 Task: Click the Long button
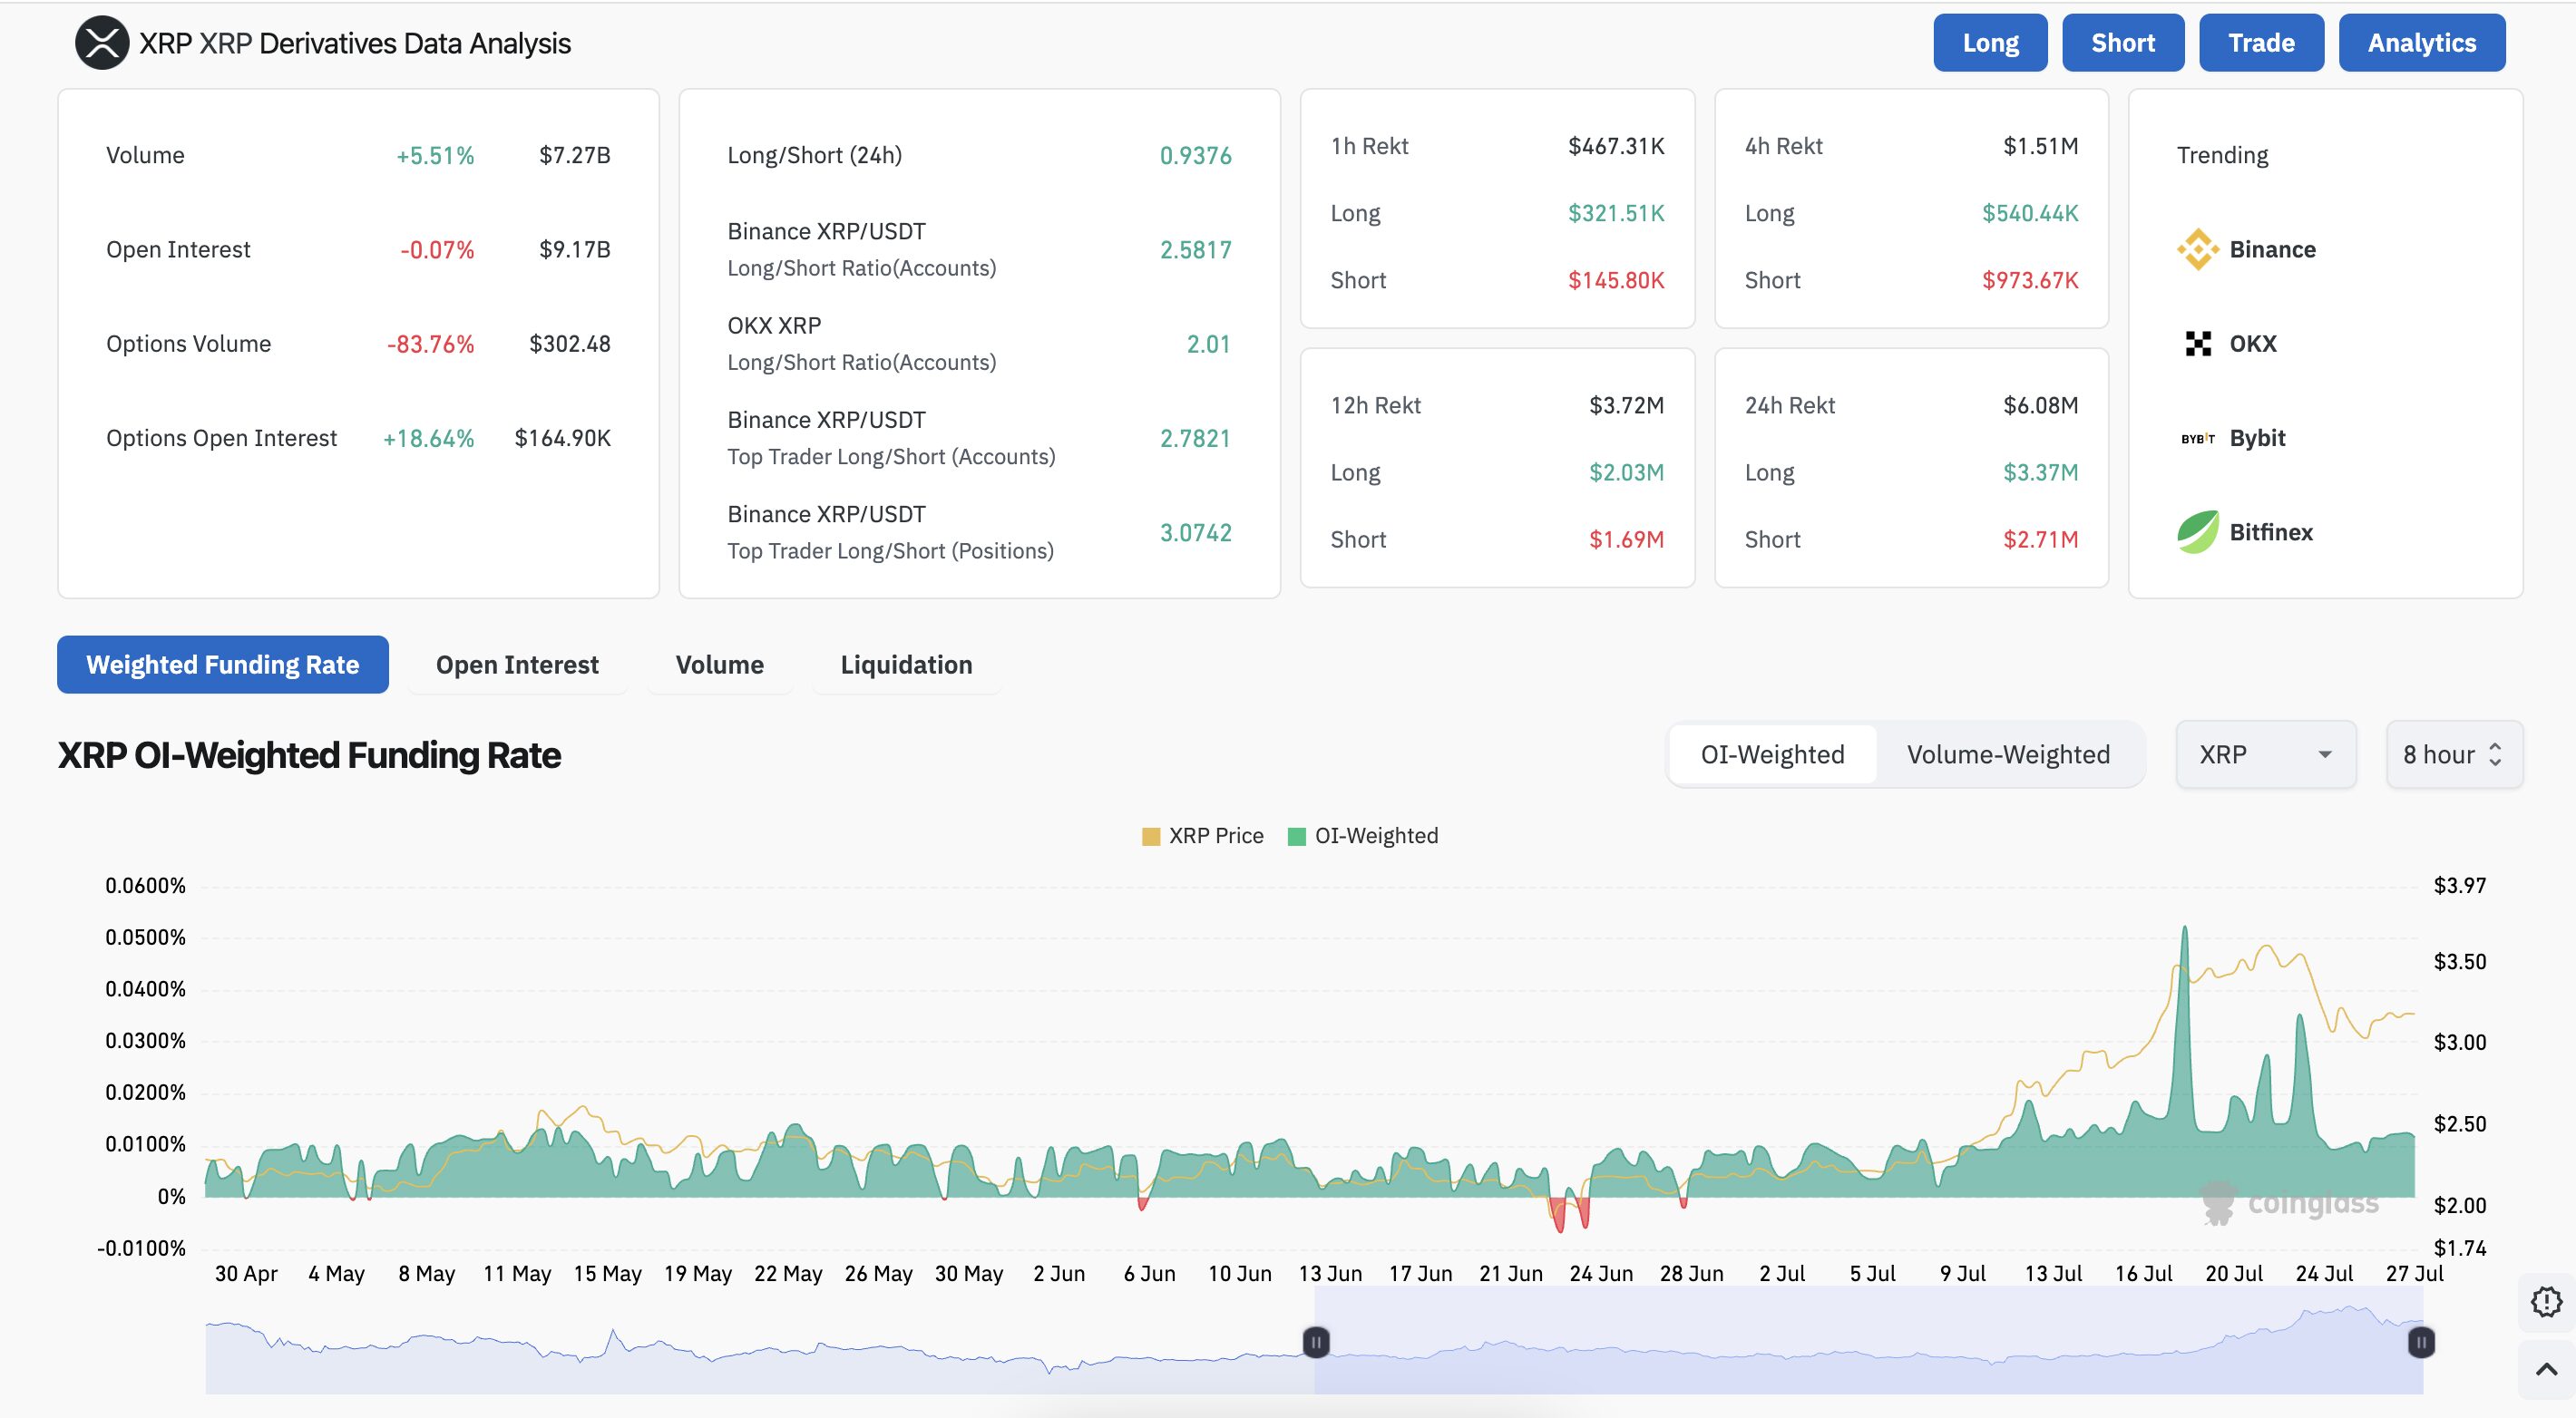coord(1990,43)
